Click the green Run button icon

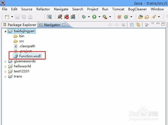pos(94,17)
